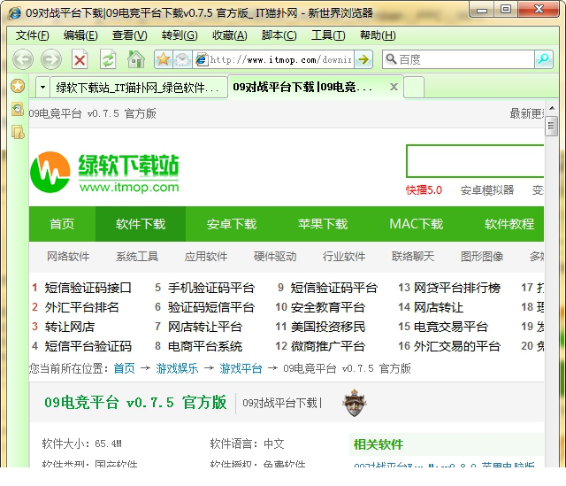The width and height of the screenshot is (566, 486).
Task: Open the 首页 navigation item
Action: pyautogui.click(x=62, y=224)
